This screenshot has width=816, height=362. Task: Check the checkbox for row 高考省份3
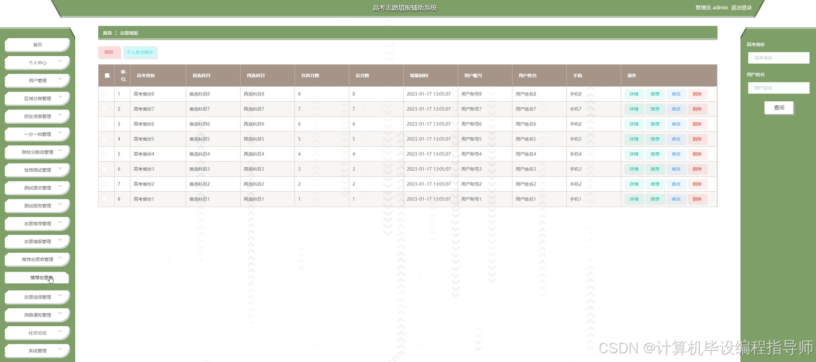(x=104, y=169)
